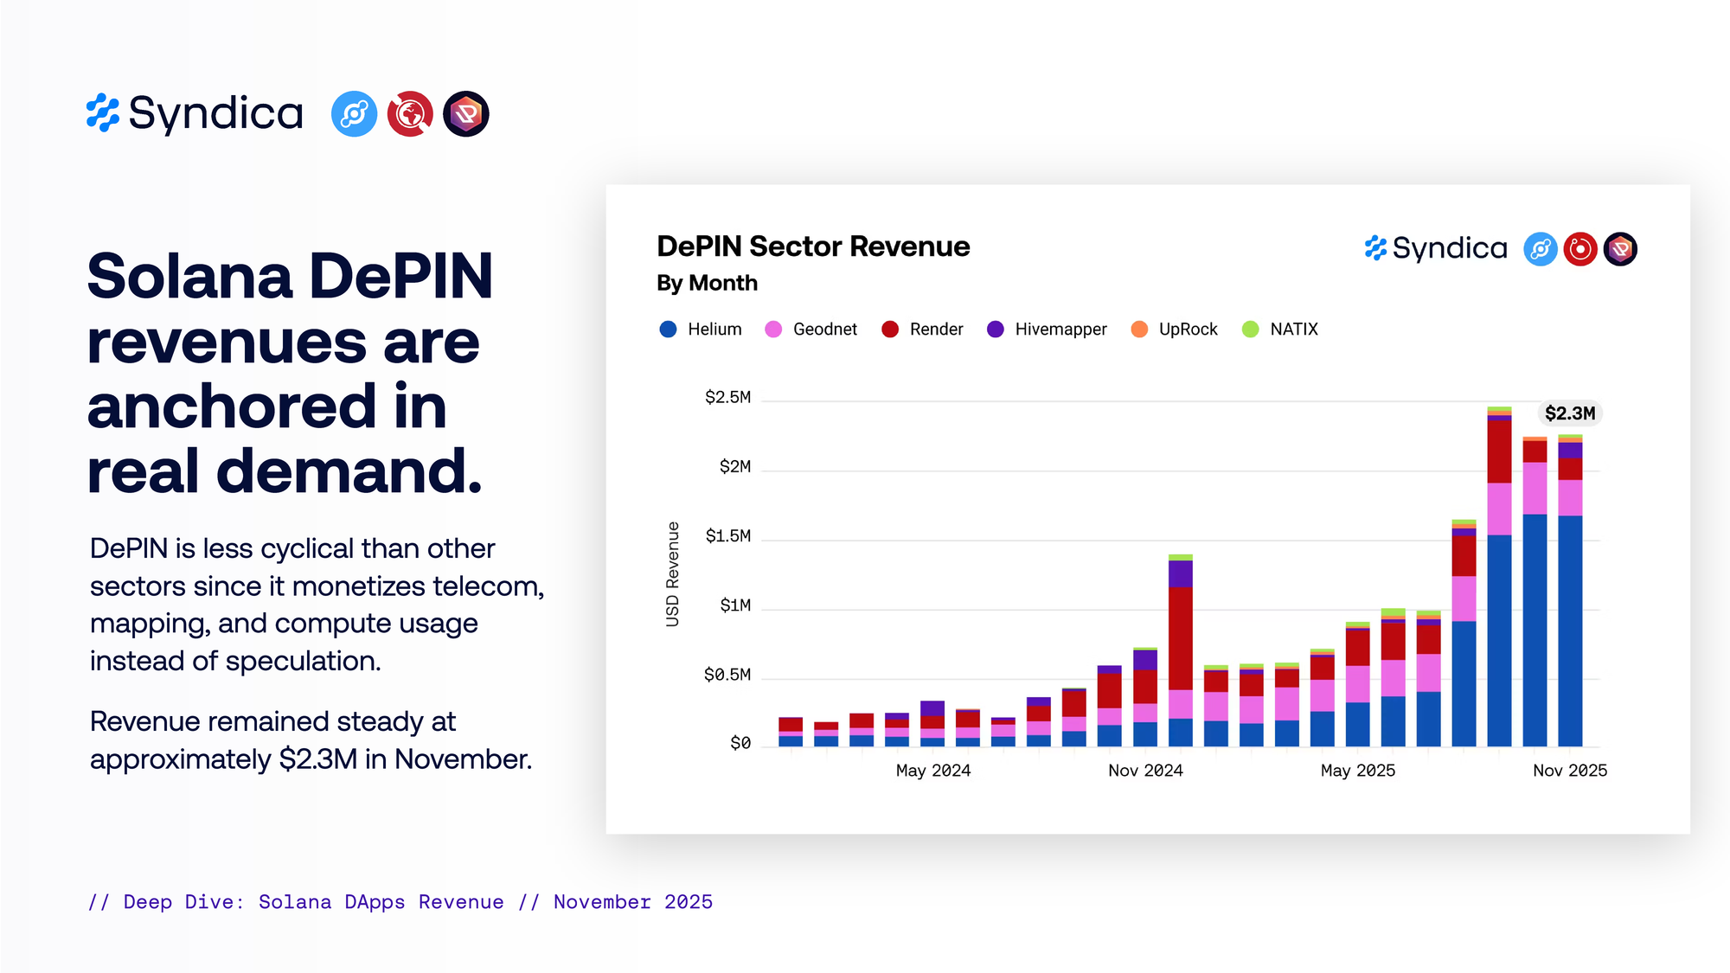1730x973 pixels.
Task: Click the Syndica logo inside chart card
Action: pos(1436,249)
